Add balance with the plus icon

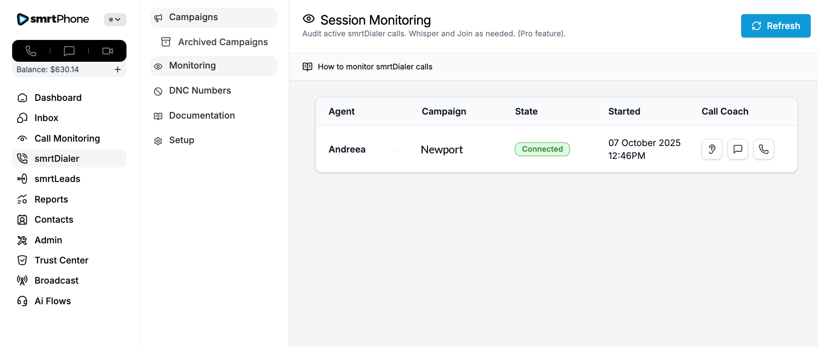118,69
